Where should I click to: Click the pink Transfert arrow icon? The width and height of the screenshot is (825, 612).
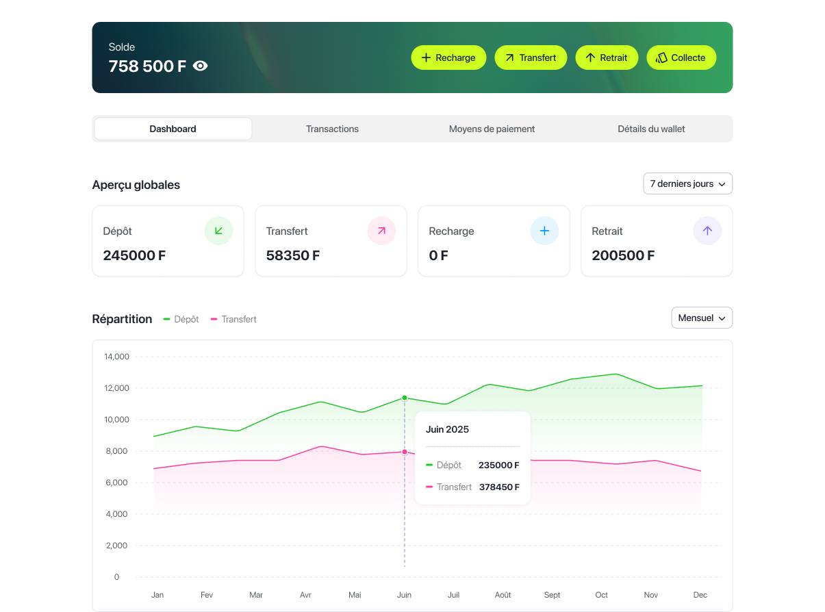[381, 231]
